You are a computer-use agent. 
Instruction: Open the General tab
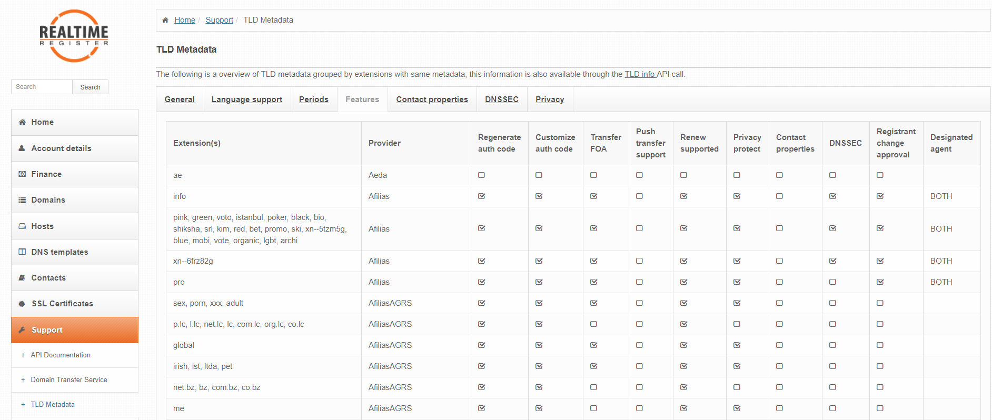pos(180,99)
